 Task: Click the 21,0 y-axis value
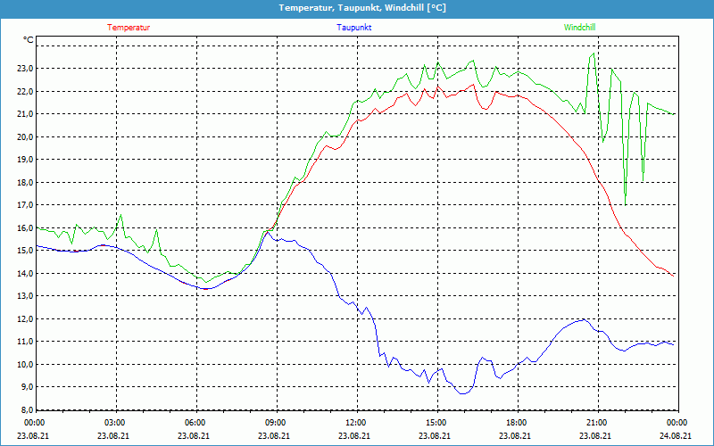coord(26,114)
